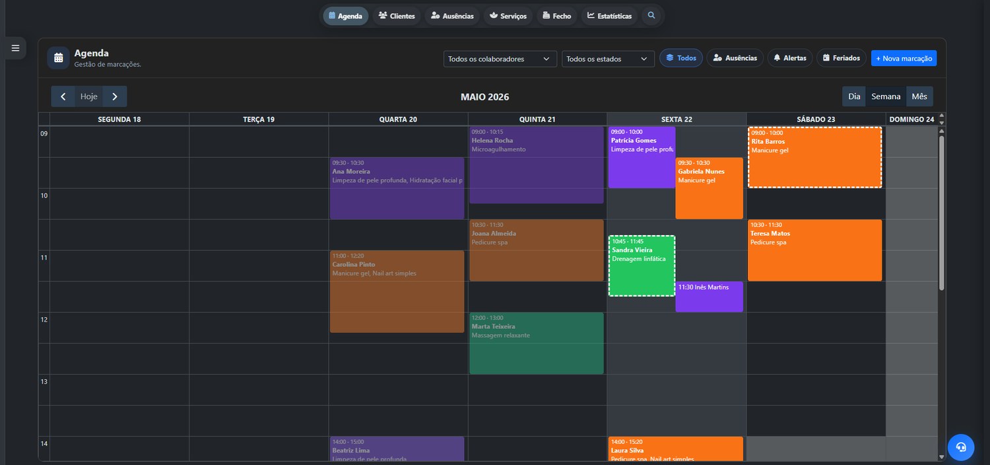The height and width of the screenshot is (465, 990).
Task: Select the Todos filter toggle
Action: [x=681, y=58]
